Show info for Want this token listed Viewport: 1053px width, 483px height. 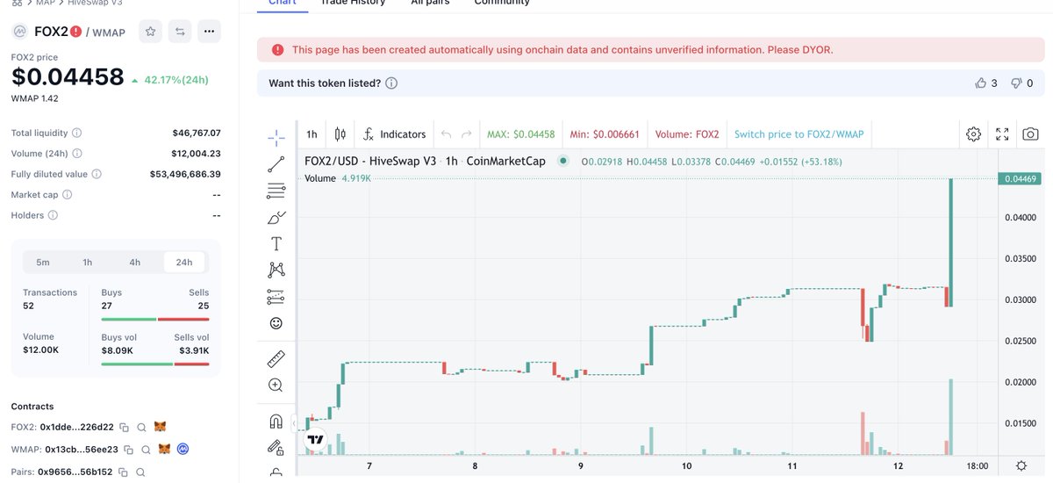391,83
